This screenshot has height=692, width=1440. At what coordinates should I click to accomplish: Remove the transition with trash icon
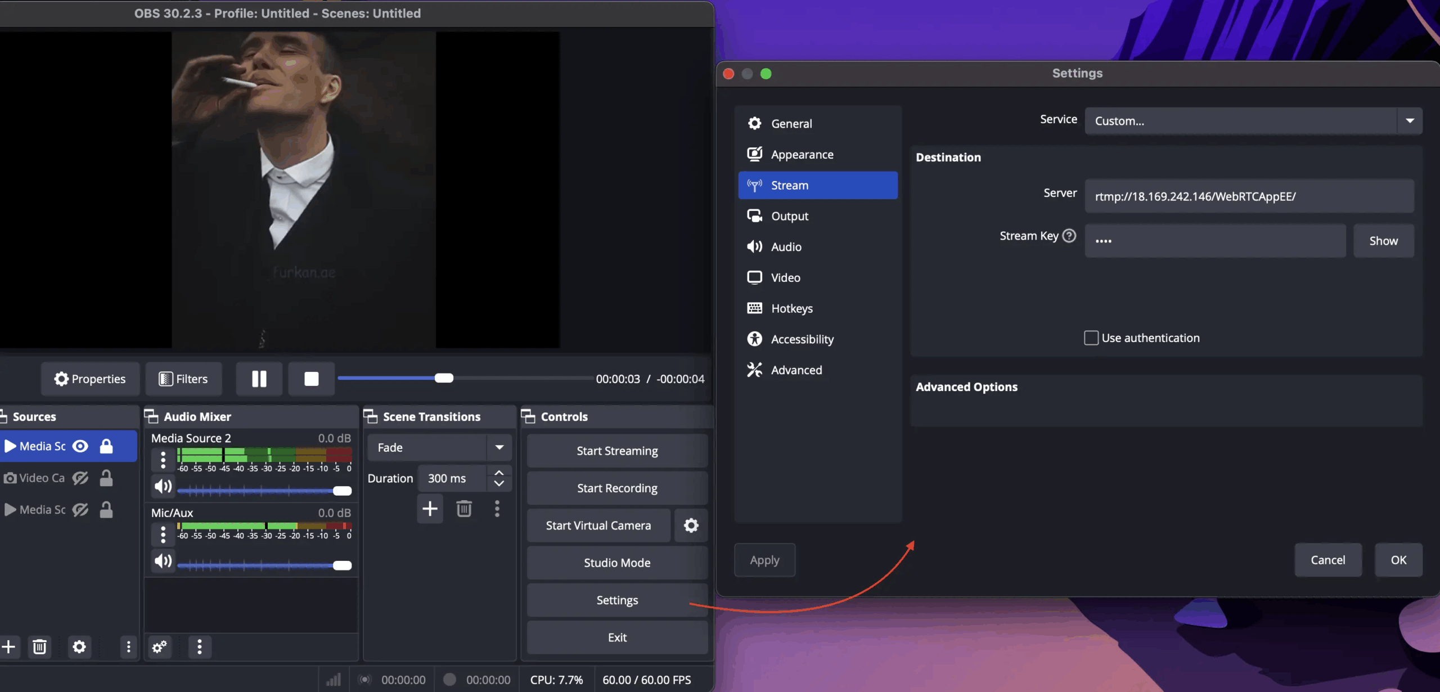[x=464, y=509]
